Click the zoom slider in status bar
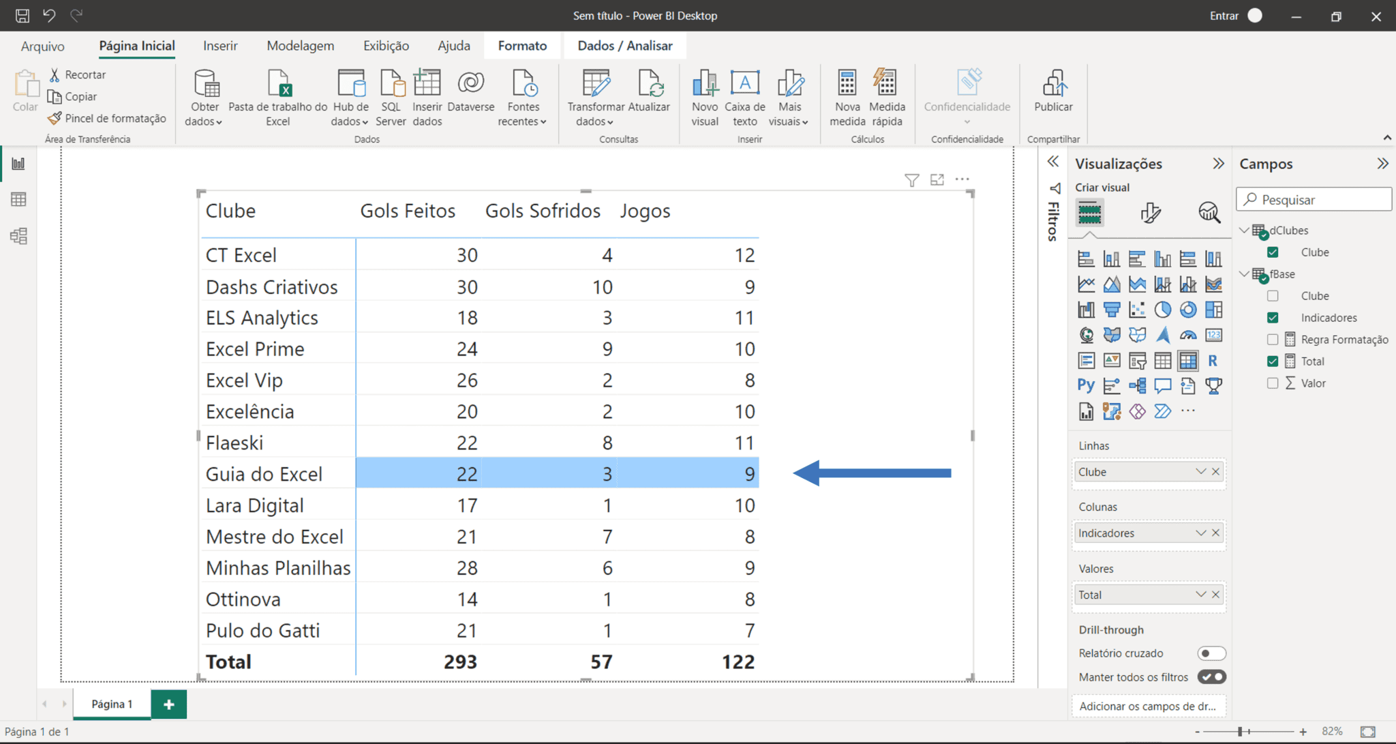 coord(1241,732)
